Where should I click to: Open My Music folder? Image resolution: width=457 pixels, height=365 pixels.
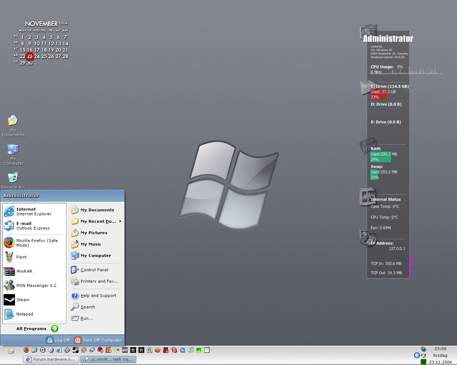tap(96, 244)
